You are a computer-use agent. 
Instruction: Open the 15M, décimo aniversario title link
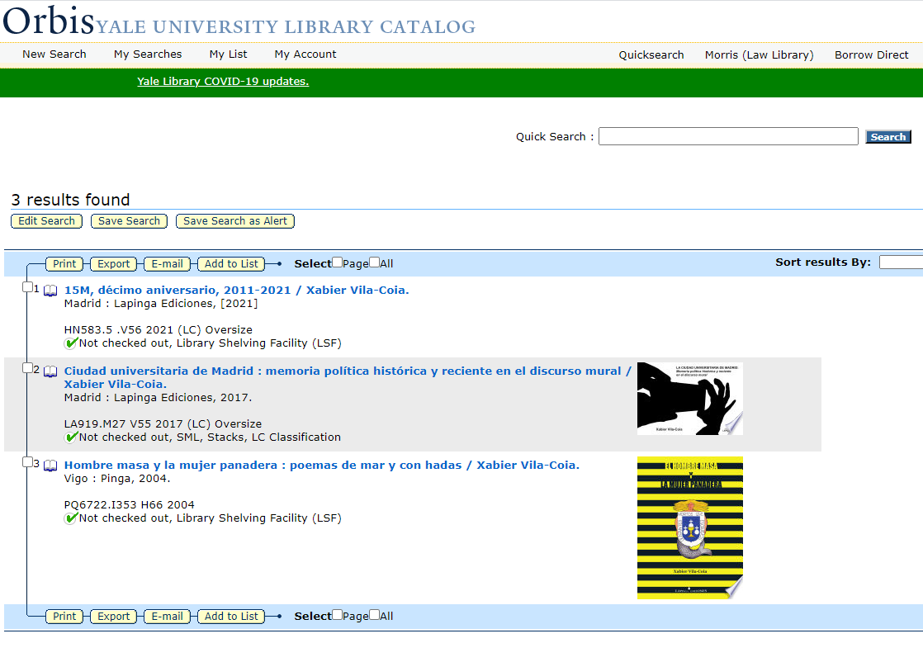click(x=236, y=290)
